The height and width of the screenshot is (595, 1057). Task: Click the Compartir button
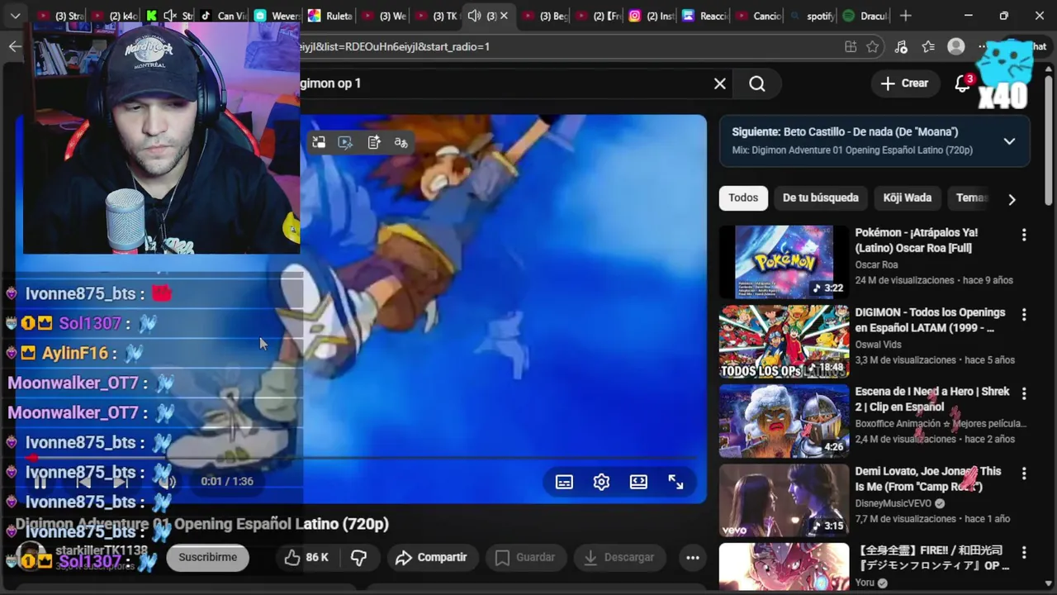click(x=431, y=558)
